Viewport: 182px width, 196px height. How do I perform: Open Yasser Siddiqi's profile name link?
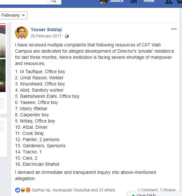(46, 30)
